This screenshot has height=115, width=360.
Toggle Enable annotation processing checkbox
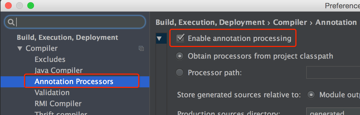[x=180, y=38]
